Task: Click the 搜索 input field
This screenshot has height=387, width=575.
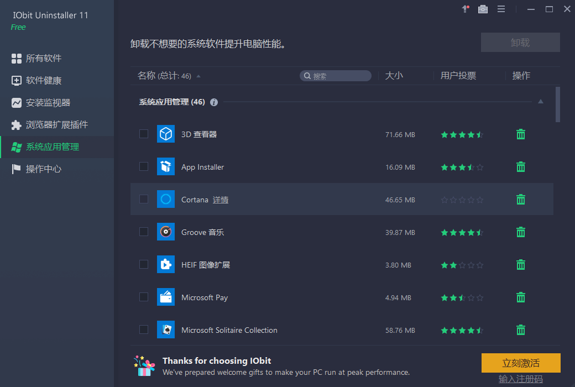Action: [336, 76]
